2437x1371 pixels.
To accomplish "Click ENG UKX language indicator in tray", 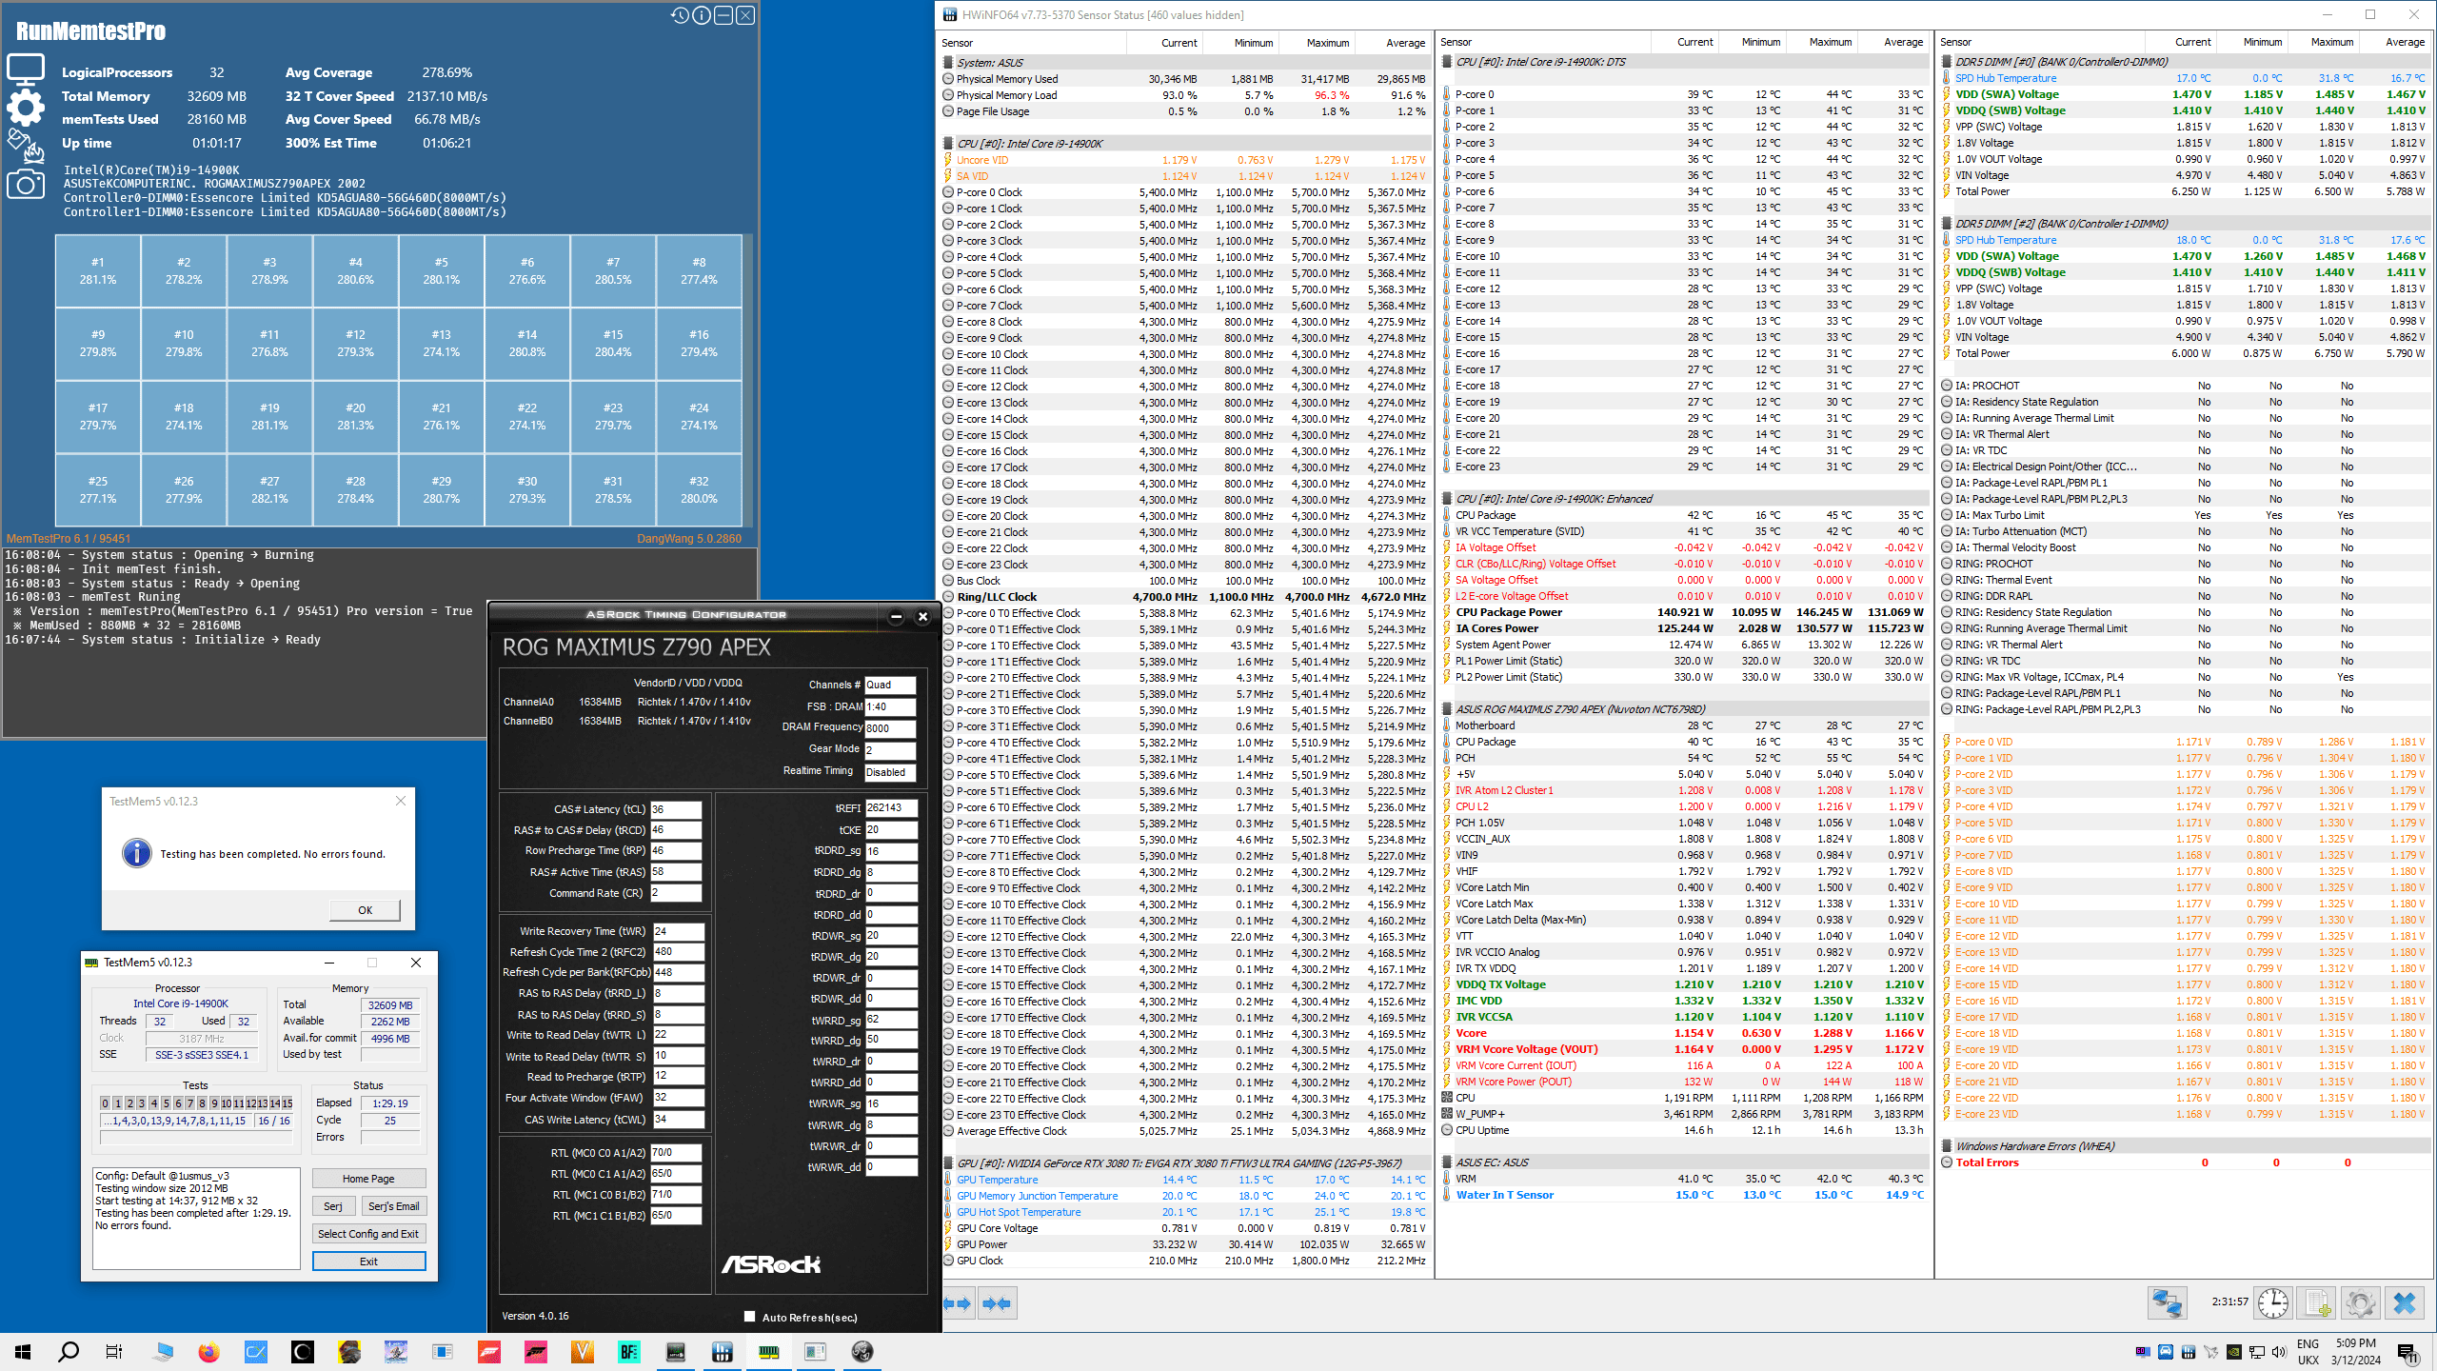I will pos(2308,1352).
